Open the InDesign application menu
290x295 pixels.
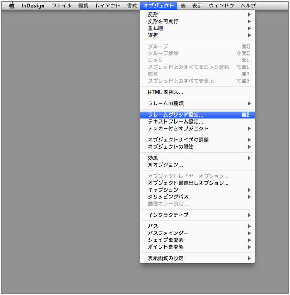coord(33,6)
